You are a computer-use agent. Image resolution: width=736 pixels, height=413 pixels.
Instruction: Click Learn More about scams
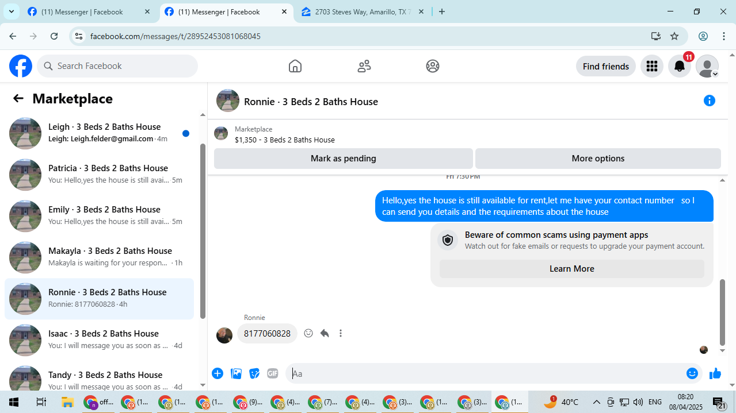click(x=572, y=269)
